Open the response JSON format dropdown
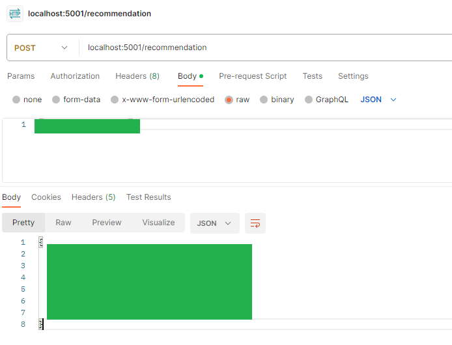 215,223
